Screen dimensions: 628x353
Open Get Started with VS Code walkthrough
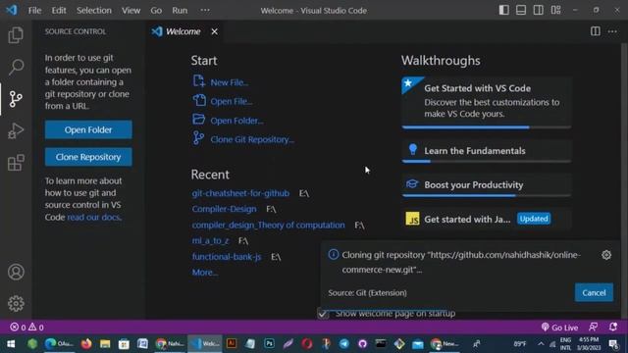pyautogui.click(x=487, y=101)
